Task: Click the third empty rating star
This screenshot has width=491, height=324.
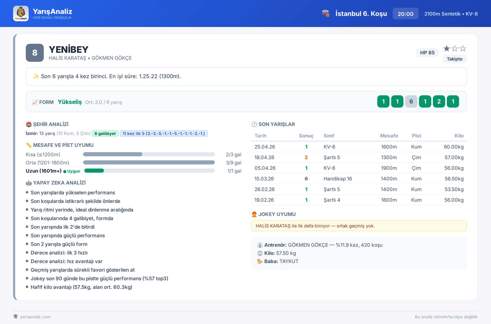Action: [x=463, y=48]
